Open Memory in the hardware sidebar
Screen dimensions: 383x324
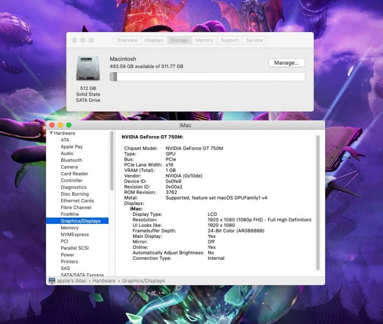pos(69,228)
